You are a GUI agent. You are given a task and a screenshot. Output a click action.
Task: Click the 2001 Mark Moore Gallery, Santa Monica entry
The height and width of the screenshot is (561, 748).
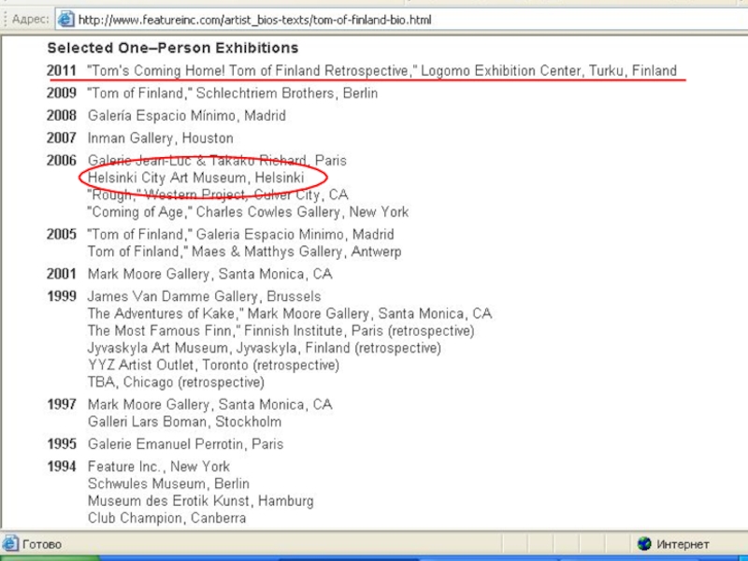point(209,274)
